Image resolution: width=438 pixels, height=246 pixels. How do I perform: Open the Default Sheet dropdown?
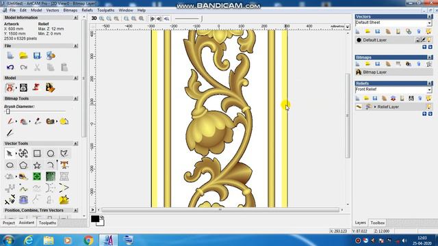429,23
